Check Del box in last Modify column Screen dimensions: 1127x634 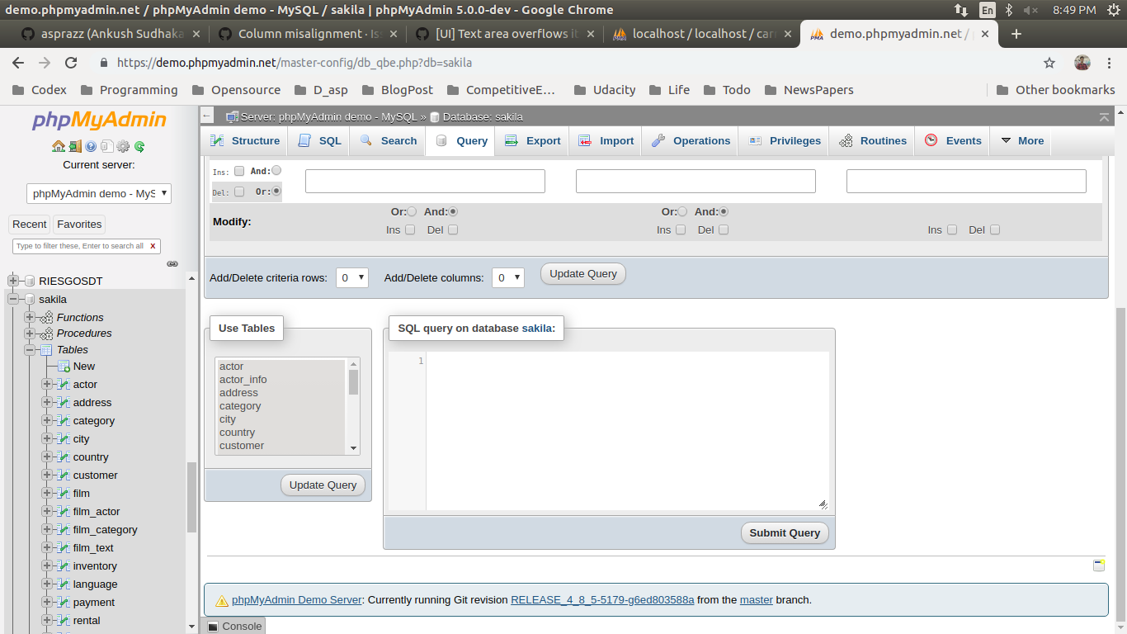pos(995,229)
